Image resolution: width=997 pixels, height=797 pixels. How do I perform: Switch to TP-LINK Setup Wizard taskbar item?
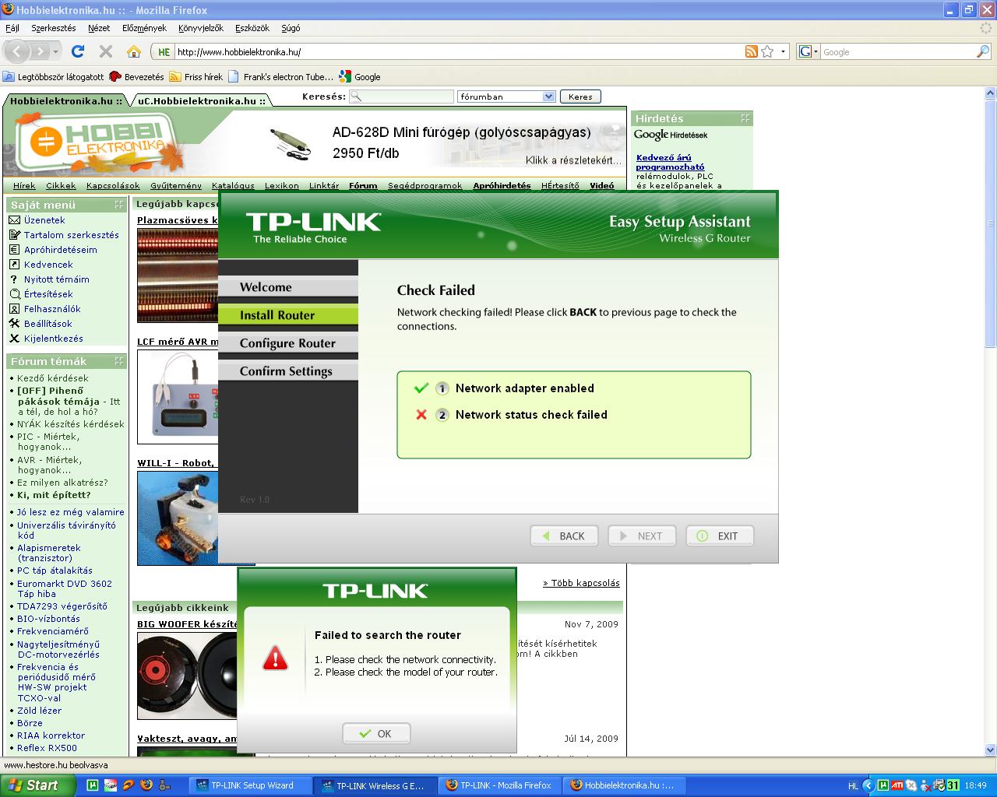[x=252, y=785]
